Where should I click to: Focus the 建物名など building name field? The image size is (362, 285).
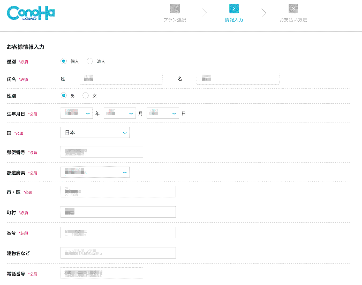pyautogui.click(x=118, y=253)
